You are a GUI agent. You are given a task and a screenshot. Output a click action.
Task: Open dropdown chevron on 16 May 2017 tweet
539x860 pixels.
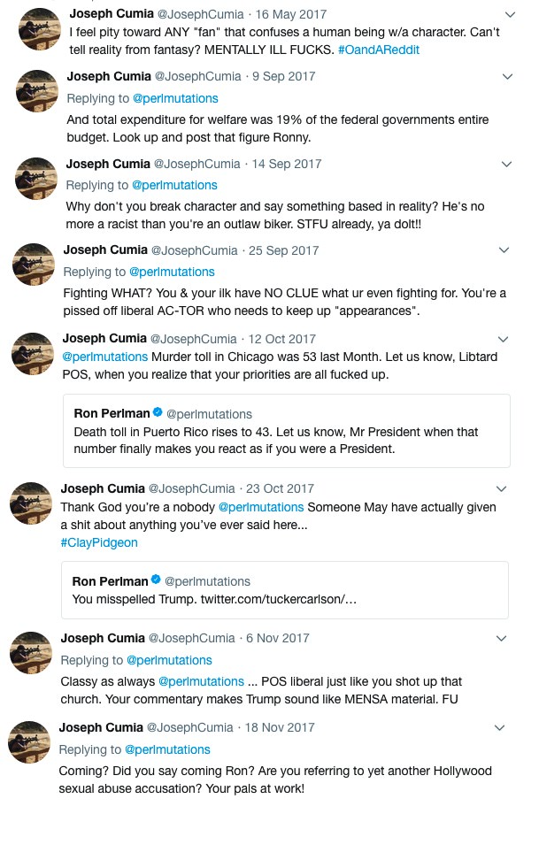[510, 15]
